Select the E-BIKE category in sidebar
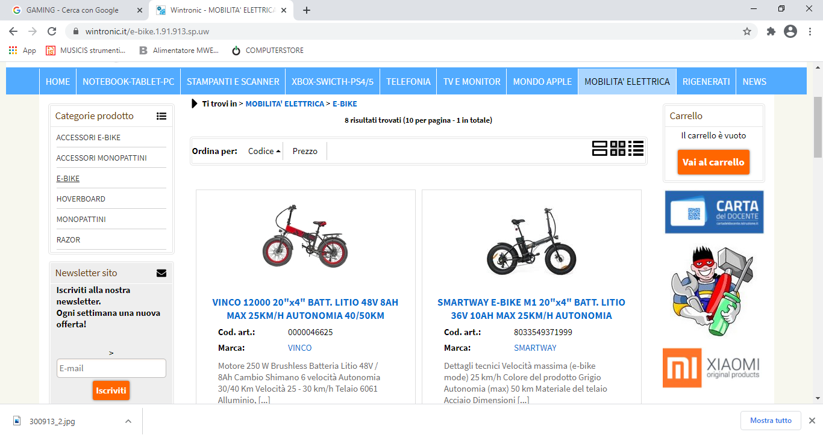Image resolution: width=823 pixels, height=438 pixels. [x=68, y=179]
